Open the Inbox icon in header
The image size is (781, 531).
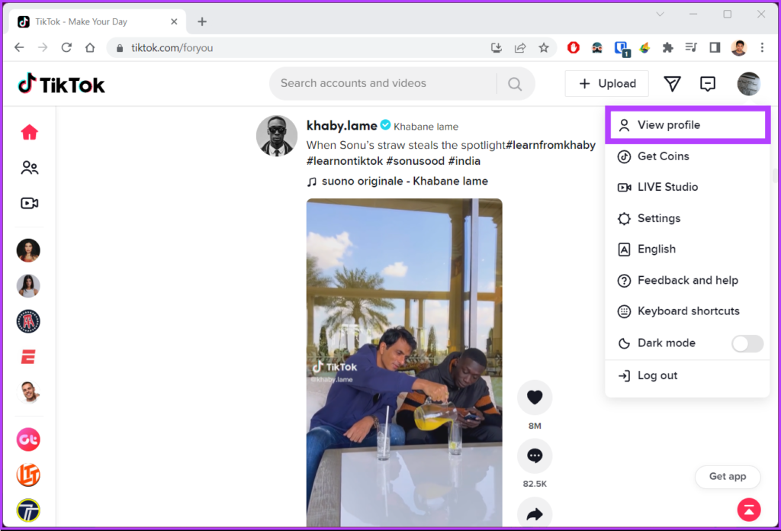[708, 84]
